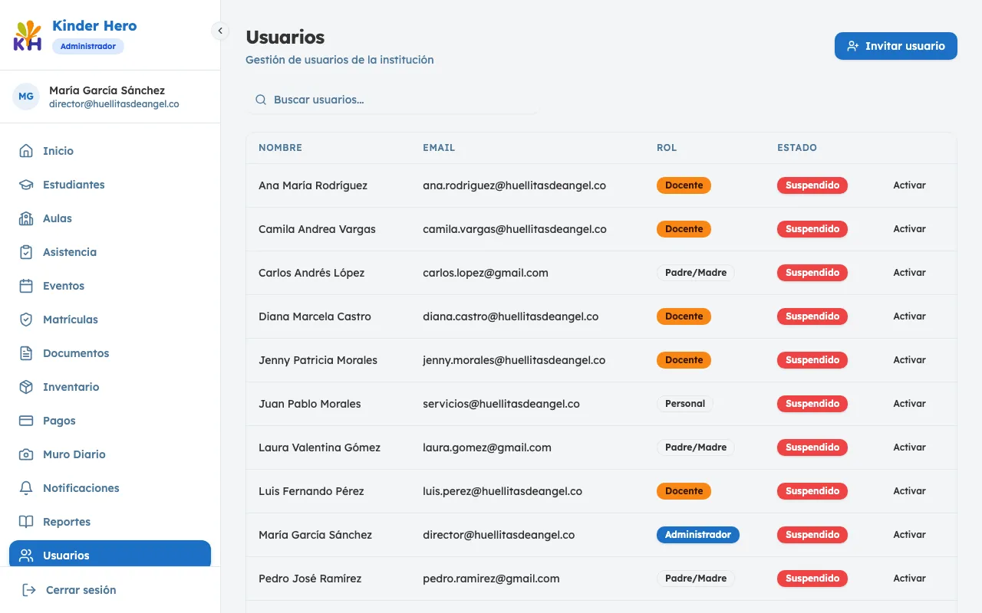This screenshot has height=613, width=982.
Task: Open Asistencia using the clipboard icon
Action: click(26, 252)
